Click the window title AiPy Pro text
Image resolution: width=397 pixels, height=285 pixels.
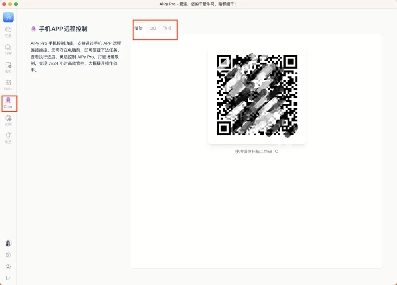197,4
